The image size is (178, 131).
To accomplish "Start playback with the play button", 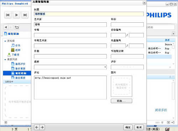I will (16, 15).
